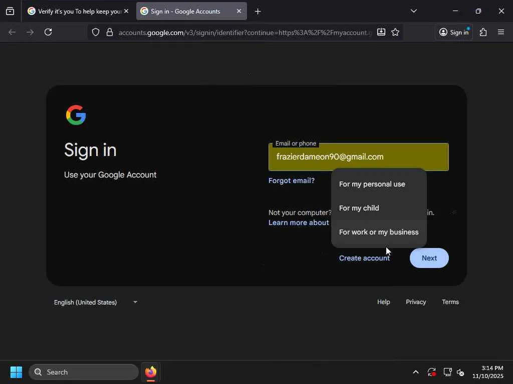Open the Windows Start menu
Screen dimensions: 513x384
coord(16,372)
